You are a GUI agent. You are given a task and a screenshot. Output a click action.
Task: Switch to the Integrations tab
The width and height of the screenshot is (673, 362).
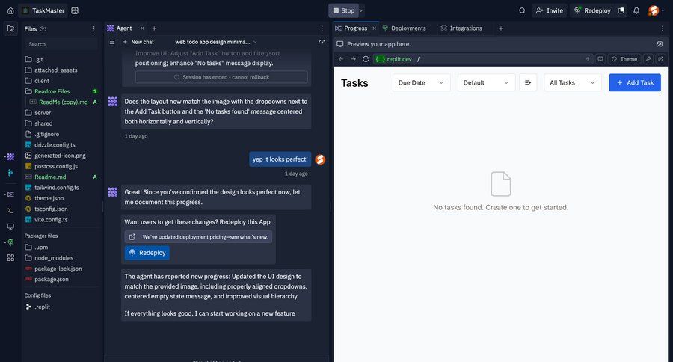(x=461, y=28)
